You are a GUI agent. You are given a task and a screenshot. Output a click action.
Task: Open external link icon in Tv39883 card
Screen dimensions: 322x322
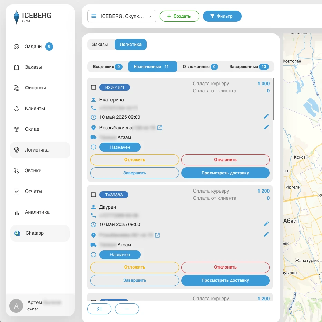point(157,235)
